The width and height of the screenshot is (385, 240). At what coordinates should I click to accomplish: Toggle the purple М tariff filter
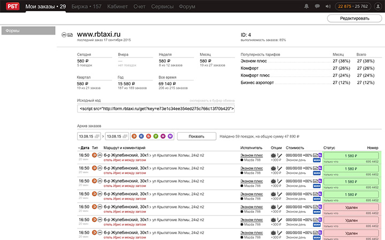pos(170,136)
